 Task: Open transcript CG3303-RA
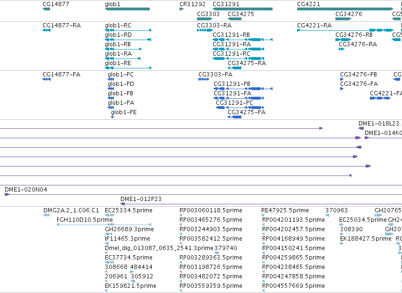coord(205,30)
